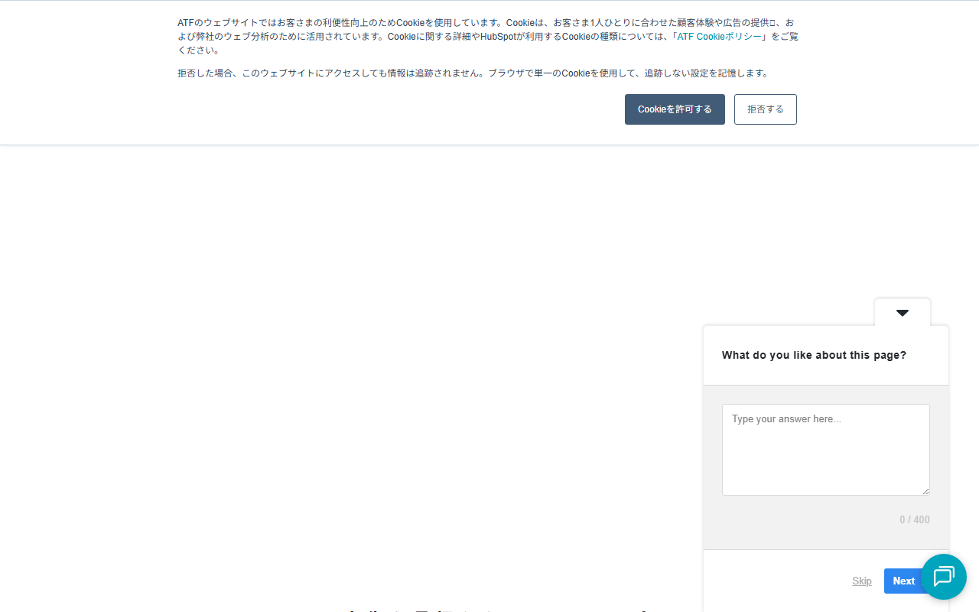Focus the 'Type your answer here' text box

[x=825, y=449]
